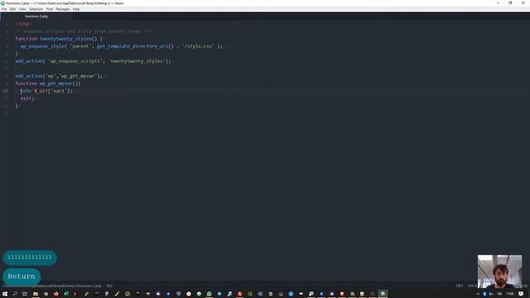Click the echo $_GET['var1'] line
Image resolution: width=530 pixels, height=298 pixels.
coord(46,91)
